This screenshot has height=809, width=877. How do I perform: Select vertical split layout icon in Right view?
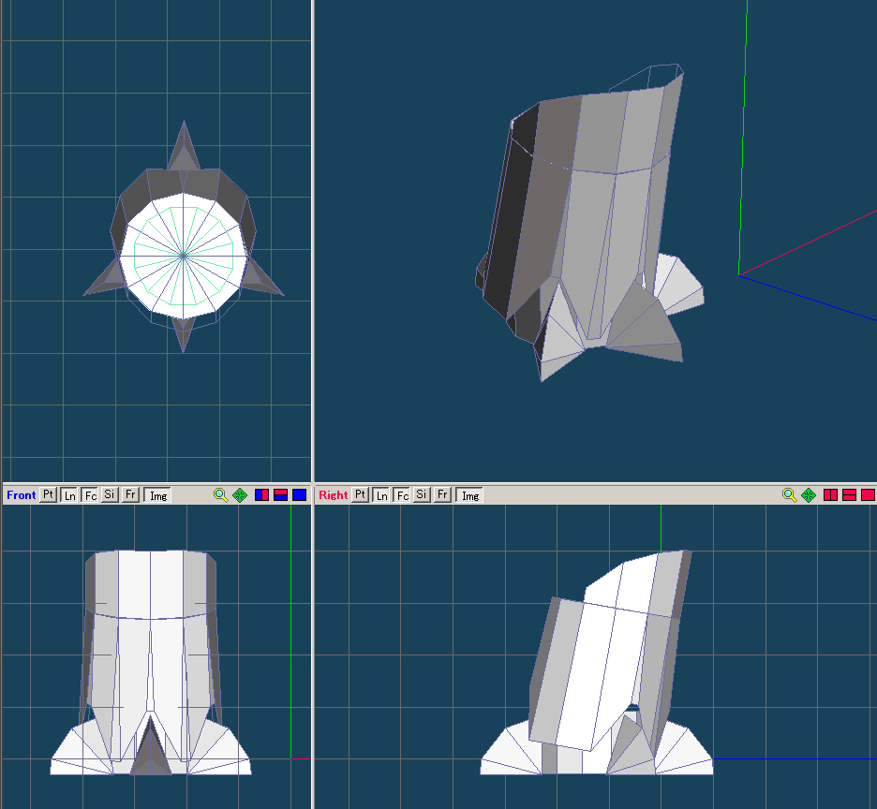[830, 494]
